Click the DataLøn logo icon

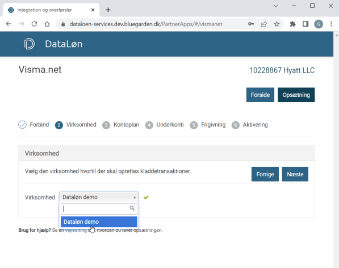[29, 44]
